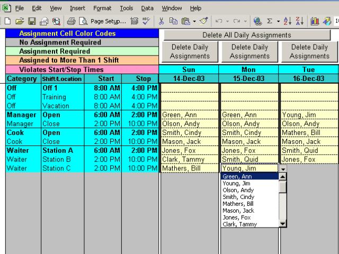Click the Excel workbook icon in menu bar
Image resolution: width=339 pixels, height=254 pixels.
(x=7, y=8)
